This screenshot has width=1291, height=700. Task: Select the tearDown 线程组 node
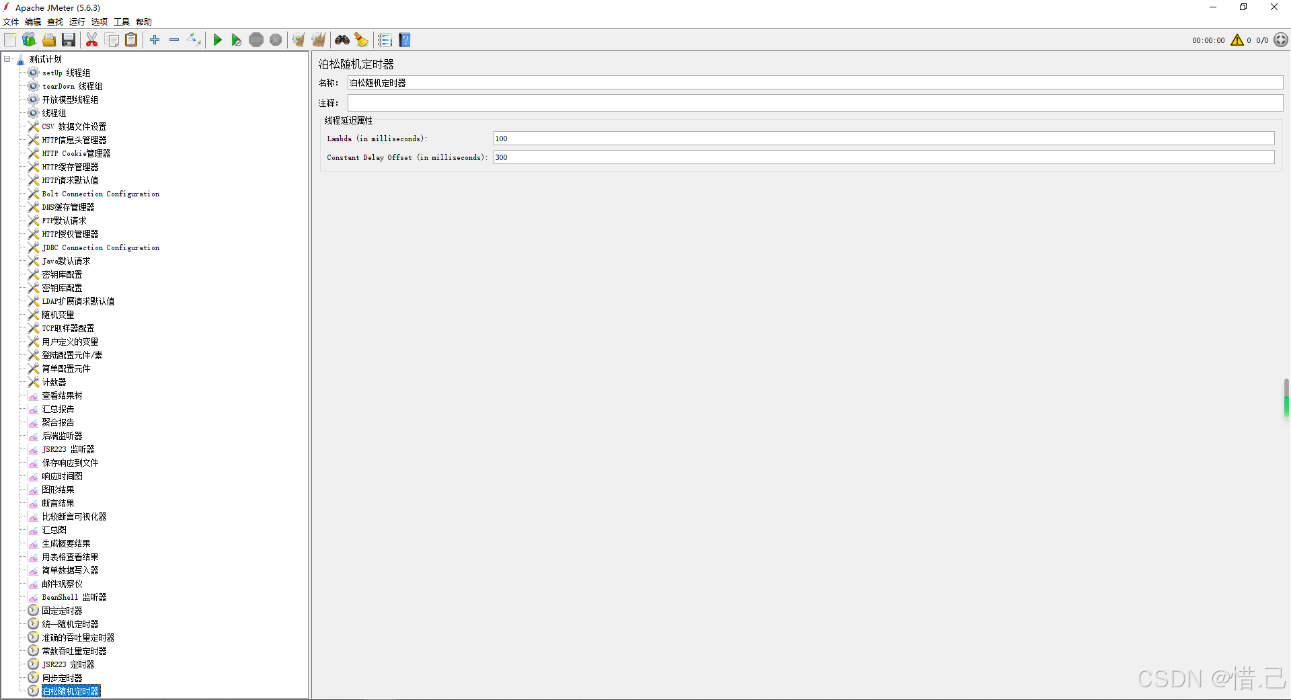[x=72, y=86]
